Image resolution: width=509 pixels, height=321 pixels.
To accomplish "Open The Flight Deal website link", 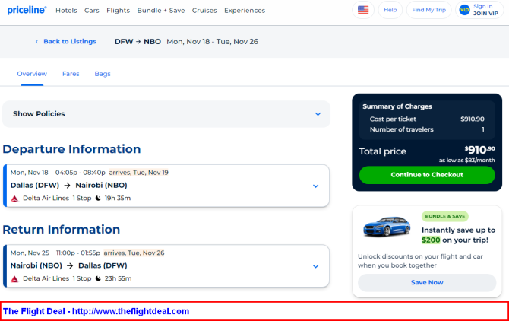I will 130,311.
